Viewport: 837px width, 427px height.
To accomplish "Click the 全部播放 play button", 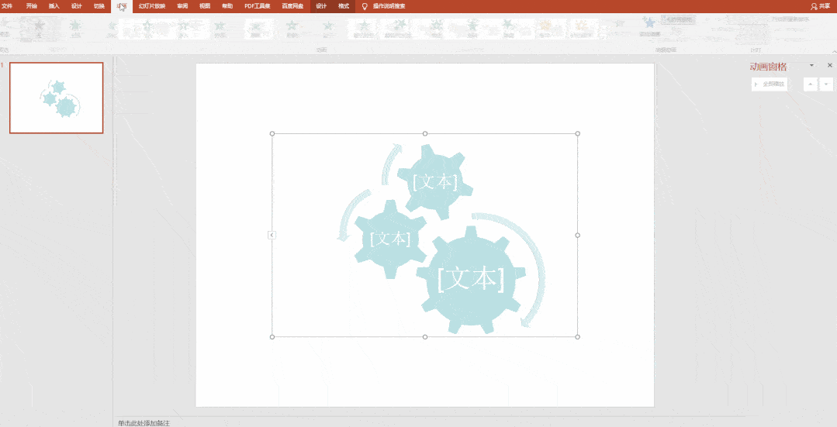I will 770,84.
